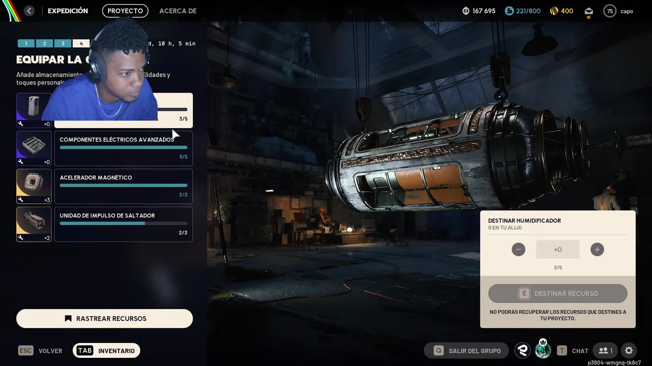This screenshot has width=652, height=366.
Task: Open the group members icon showing 1
Action: coord(606,351)
